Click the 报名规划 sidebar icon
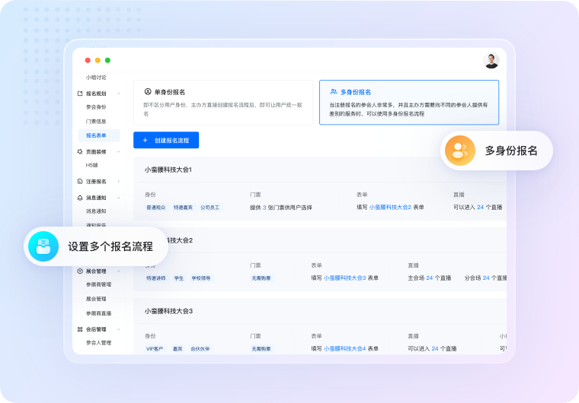This screenshot has width=579, height=403. pos(79,93)
